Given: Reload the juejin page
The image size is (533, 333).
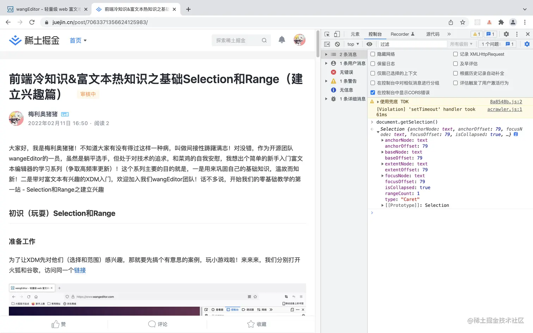Looking at the screenshot, I should [32, 22].
